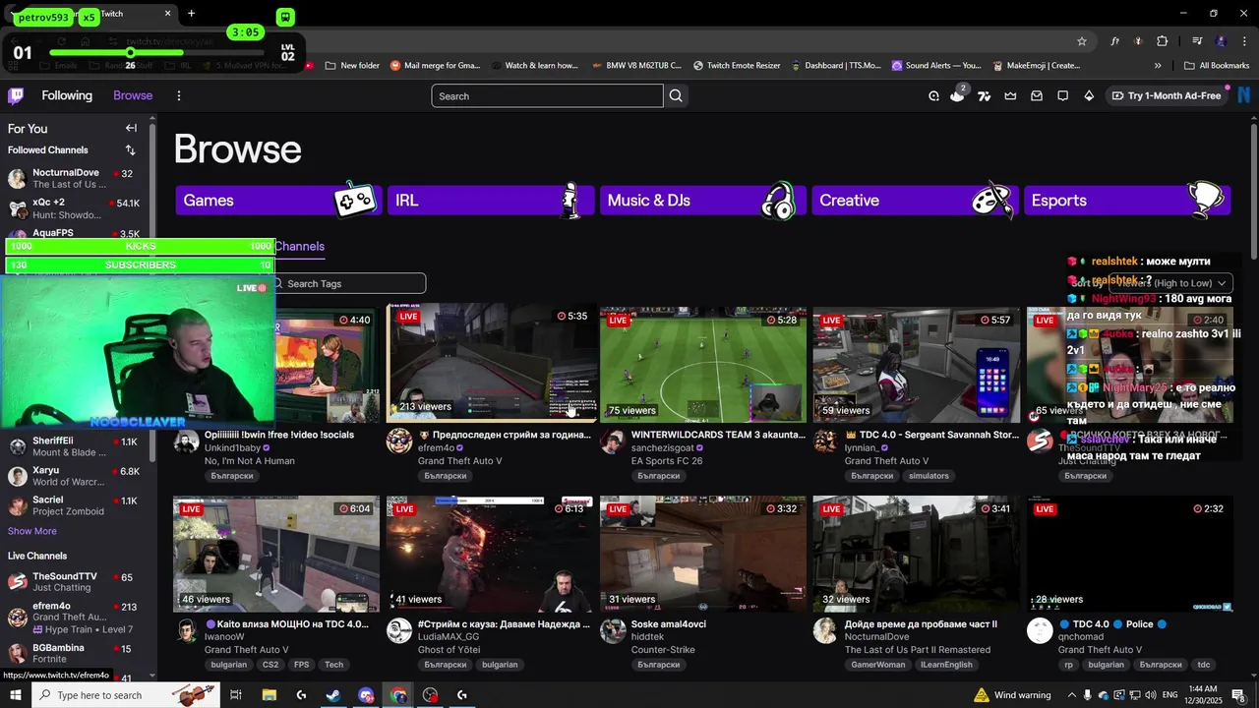Open the Esports category
1259x708 pixels.
point(1127,201)
